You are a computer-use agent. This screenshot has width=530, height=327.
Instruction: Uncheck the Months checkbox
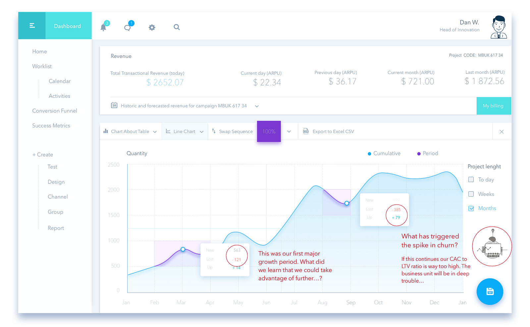[471, 208]
